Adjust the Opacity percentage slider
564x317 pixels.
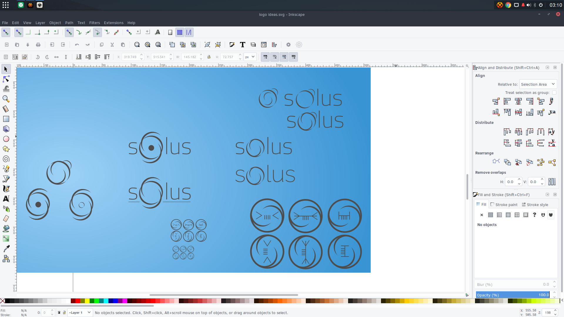coord(513,295)
